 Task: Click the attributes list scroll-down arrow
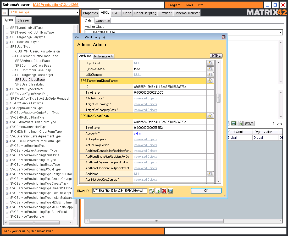point(219,181)
